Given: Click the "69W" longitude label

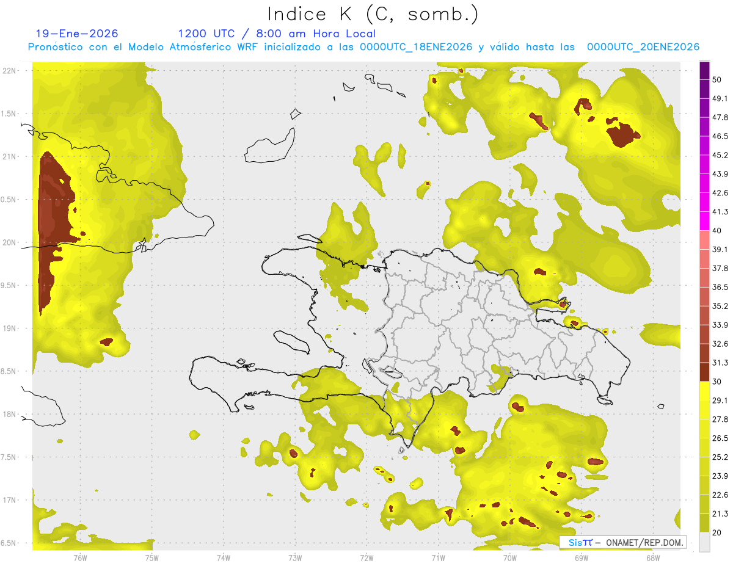Looking at the screenshot, I should tap(582, 558).
